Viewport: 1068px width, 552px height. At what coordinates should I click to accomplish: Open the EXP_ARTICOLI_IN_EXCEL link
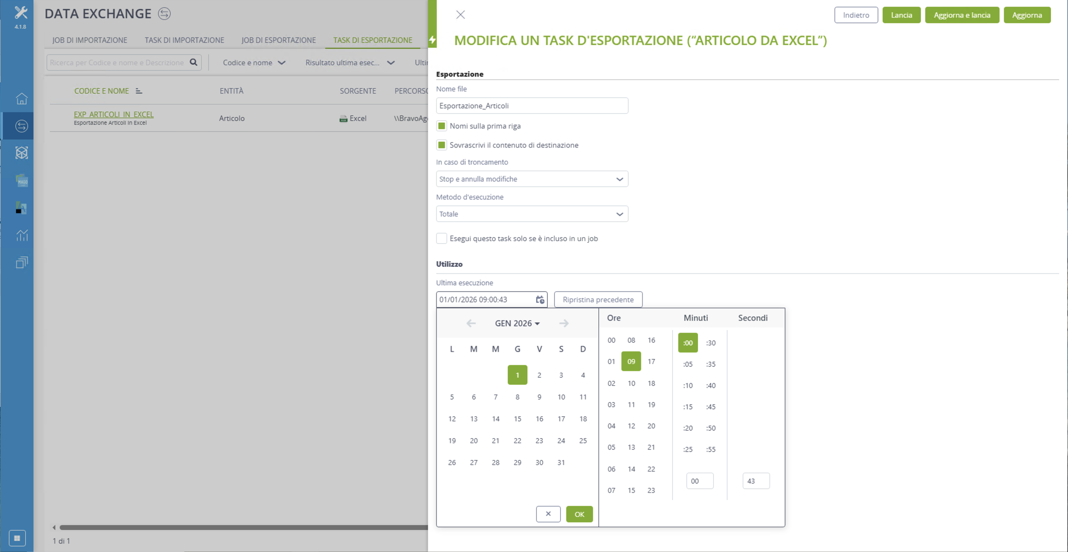pos(114,114)
